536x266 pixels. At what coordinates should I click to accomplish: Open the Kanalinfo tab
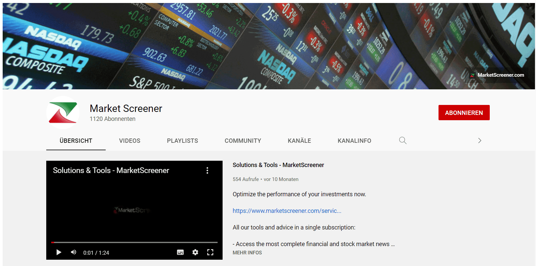(x=354, y=141)
